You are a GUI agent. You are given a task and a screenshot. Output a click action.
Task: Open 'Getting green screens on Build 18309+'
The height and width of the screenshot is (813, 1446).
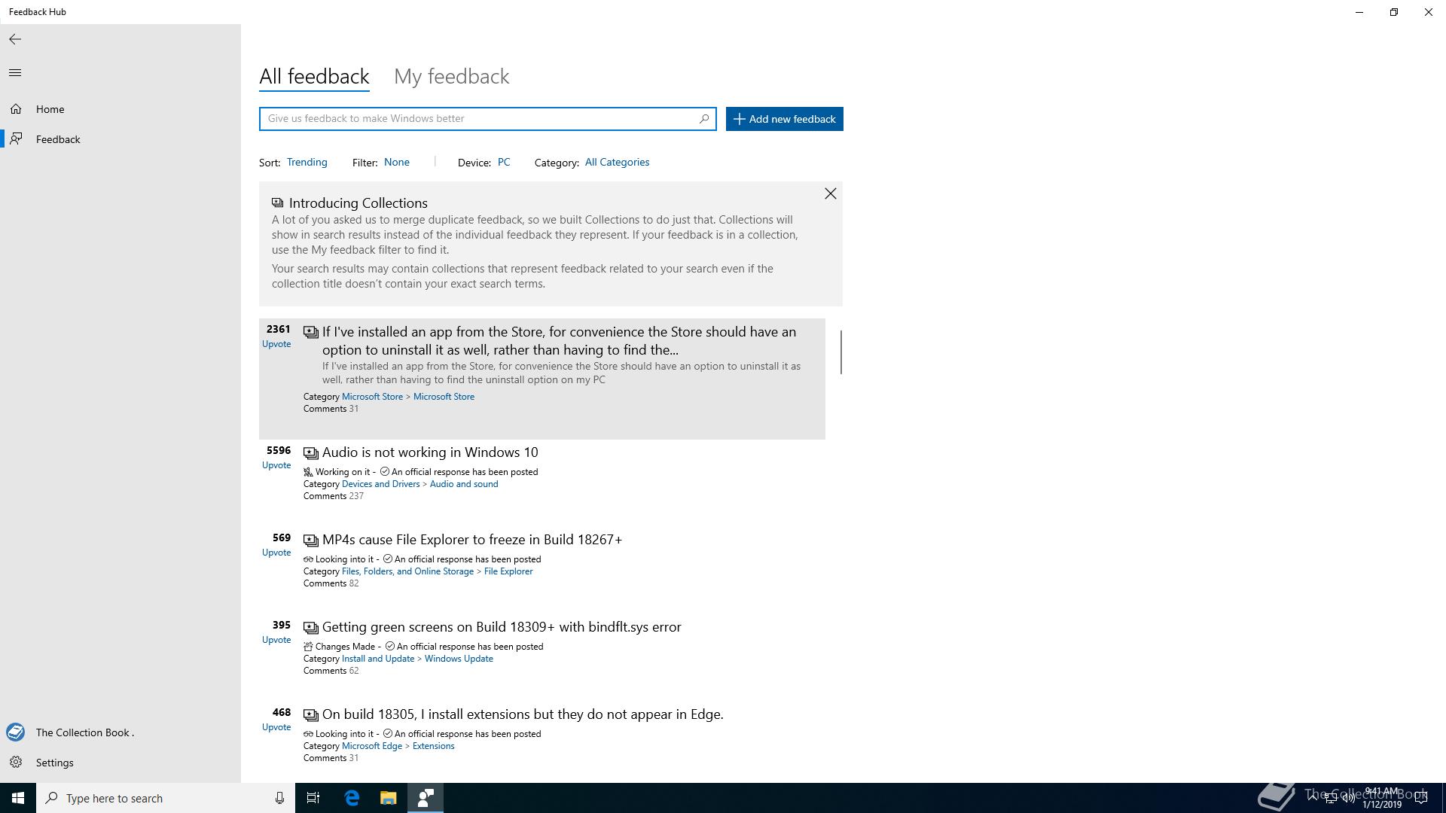pos(502,627)
